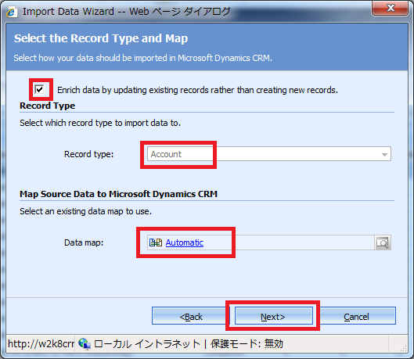Click inside the Data map field
Screen dimensions: 414x359
[x=261, y=242]
